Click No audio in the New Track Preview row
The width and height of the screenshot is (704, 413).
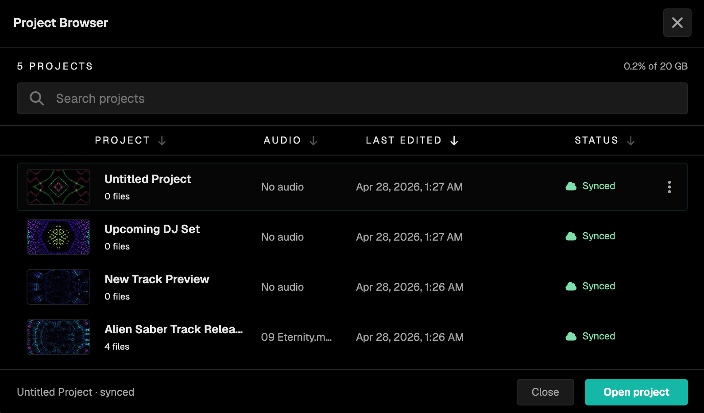282,287
